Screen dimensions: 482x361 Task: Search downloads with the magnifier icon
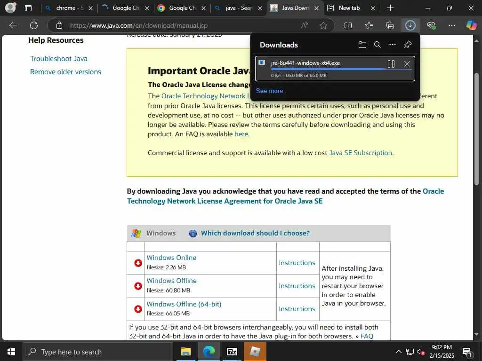point(378,45)
